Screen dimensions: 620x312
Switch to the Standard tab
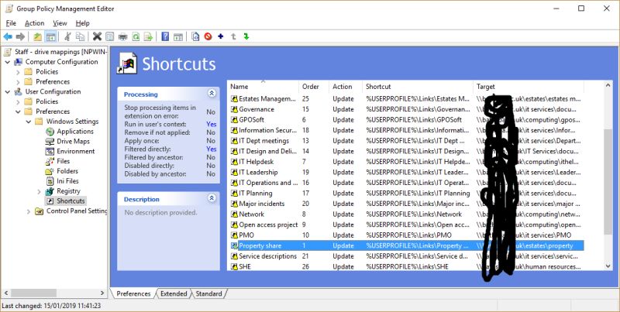click(208, 293)
